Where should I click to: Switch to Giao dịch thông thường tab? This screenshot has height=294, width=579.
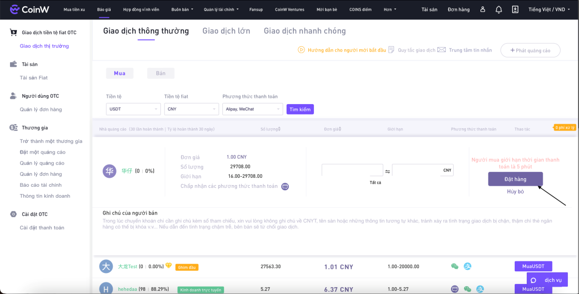(146, 31)
